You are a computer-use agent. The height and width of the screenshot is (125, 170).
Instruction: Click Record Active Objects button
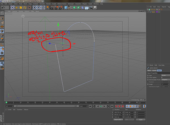coord(116,106)
